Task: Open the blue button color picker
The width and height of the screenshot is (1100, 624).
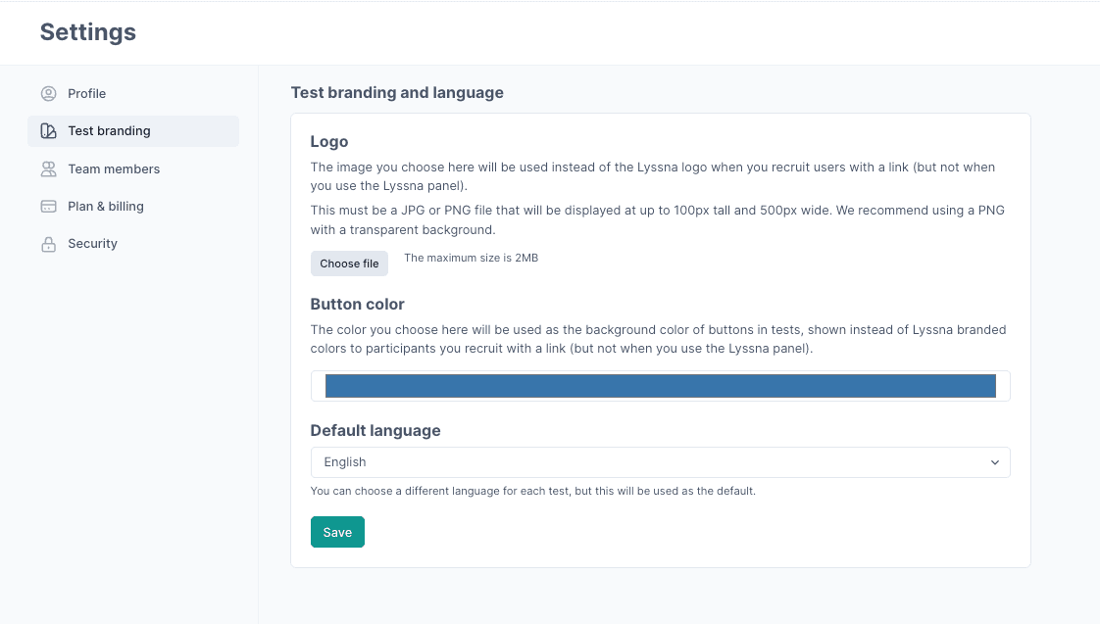Action: (660, 386)
